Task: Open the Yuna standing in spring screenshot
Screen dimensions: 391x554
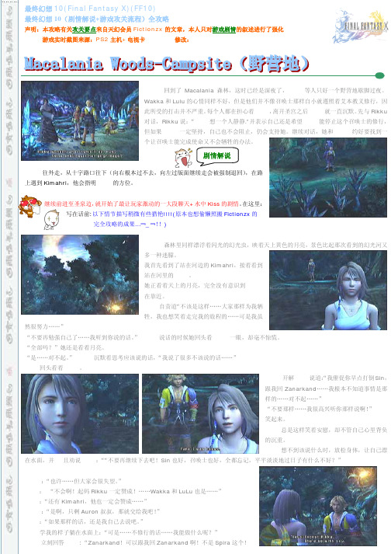Action: click(328, 290)
